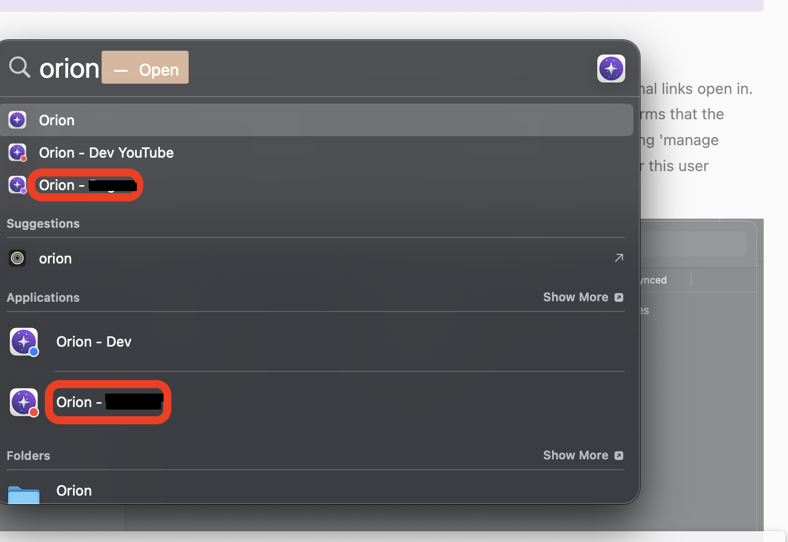Click the orion web suggestion icon

(17, 259)
